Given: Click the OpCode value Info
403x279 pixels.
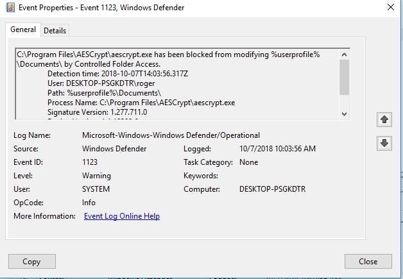Looking at the screenshot, I should [89, 203].
